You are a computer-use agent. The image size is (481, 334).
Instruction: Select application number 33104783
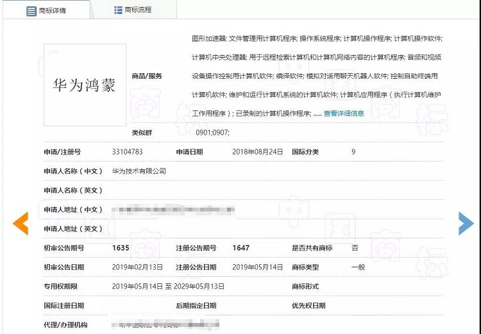(128, 152)
